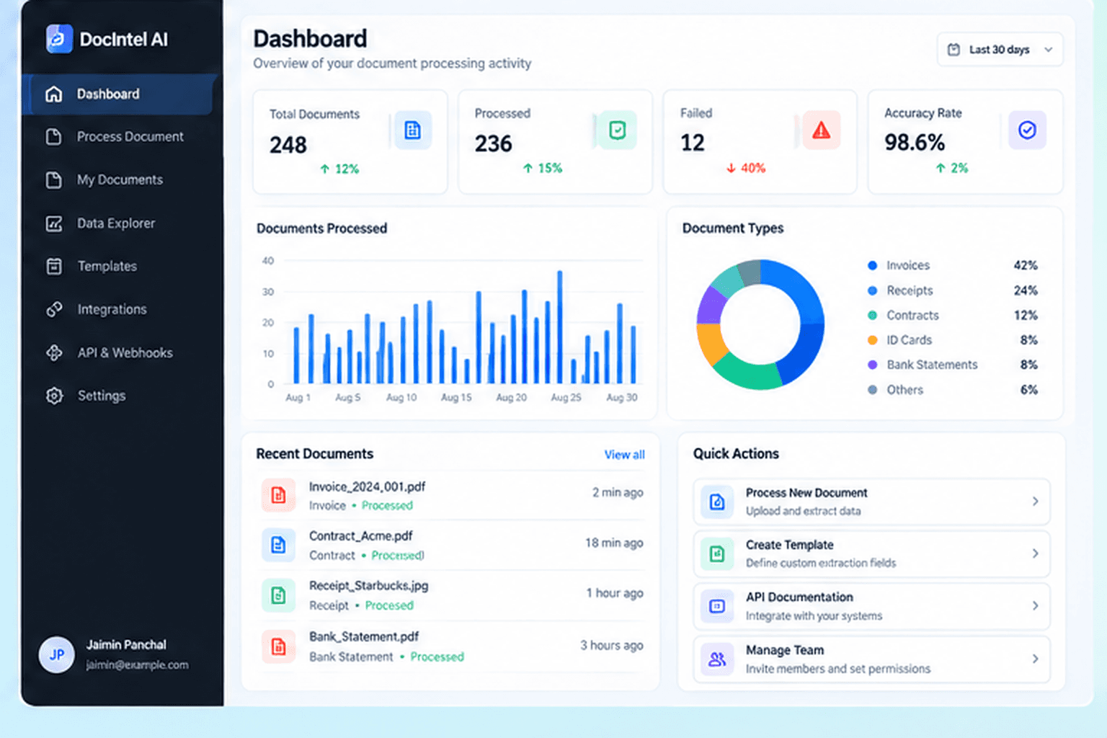Click the Document Types donut chart
The width and height of the screenshot is (1107, 738).
[x=760, y=324]
